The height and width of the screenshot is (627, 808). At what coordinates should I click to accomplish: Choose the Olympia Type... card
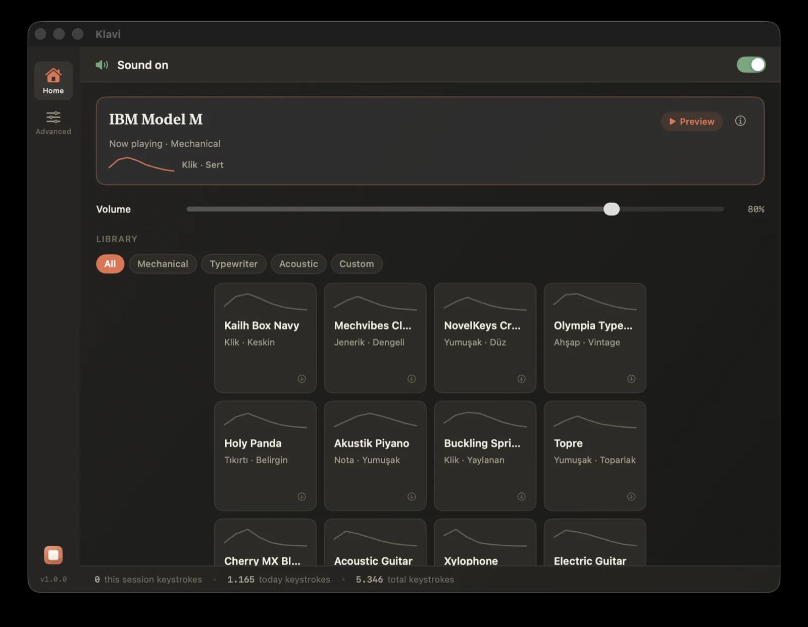[595, 338]
